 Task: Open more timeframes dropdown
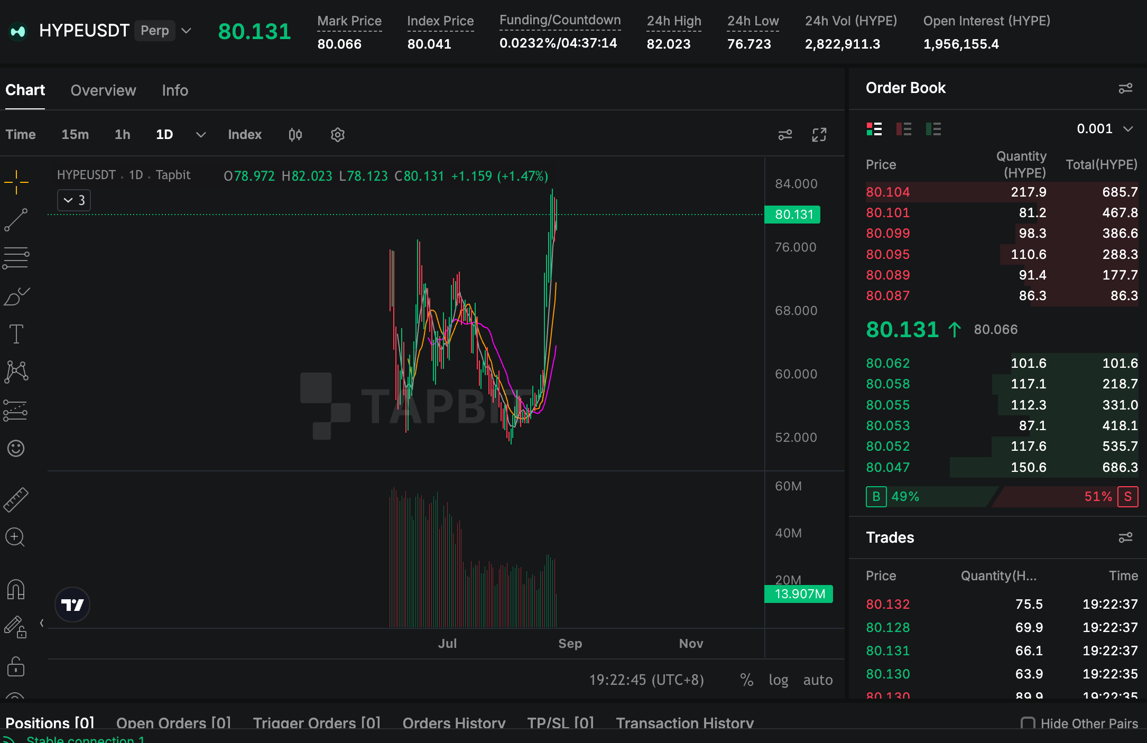[201, 135]
